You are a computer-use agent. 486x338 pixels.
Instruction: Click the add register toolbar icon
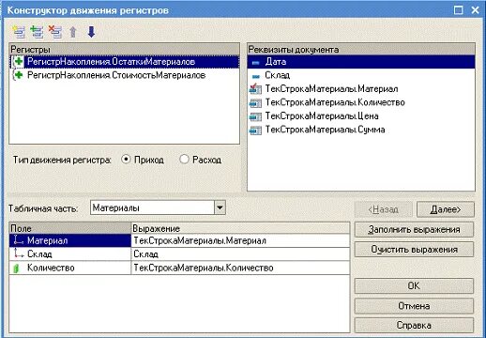click(x=19, y=32)
